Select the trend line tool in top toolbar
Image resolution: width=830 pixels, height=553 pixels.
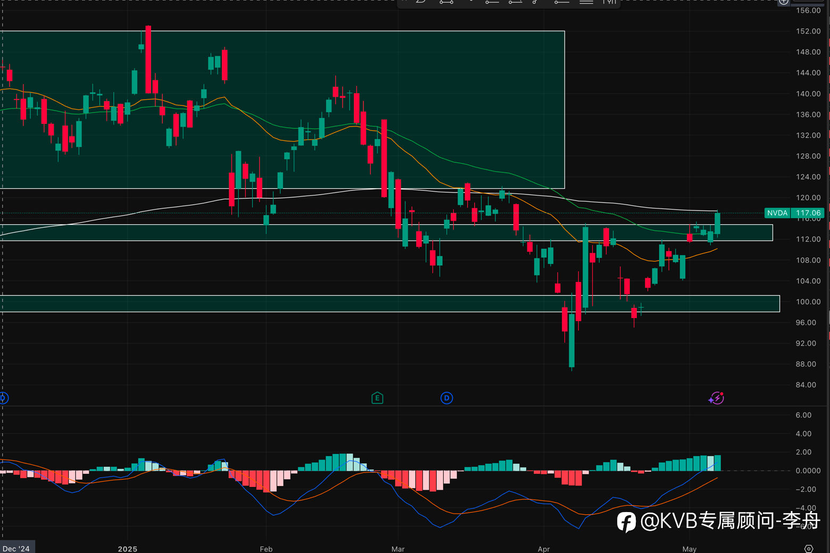coord(446,3)
